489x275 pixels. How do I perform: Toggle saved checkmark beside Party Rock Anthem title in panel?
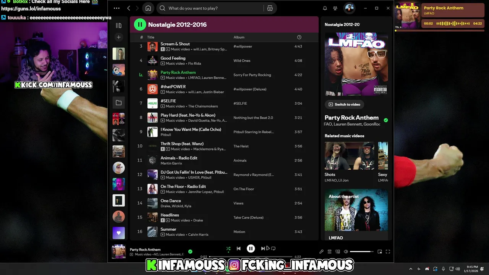[x=385, y=120]
